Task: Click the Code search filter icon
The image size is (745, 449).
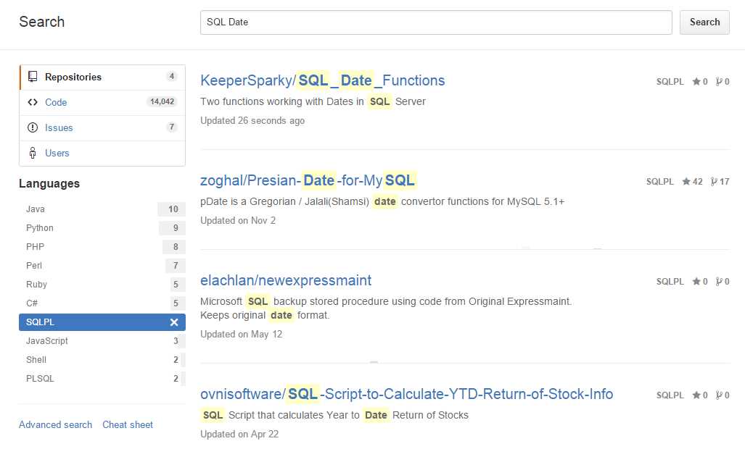Action: tap(33, 101)
